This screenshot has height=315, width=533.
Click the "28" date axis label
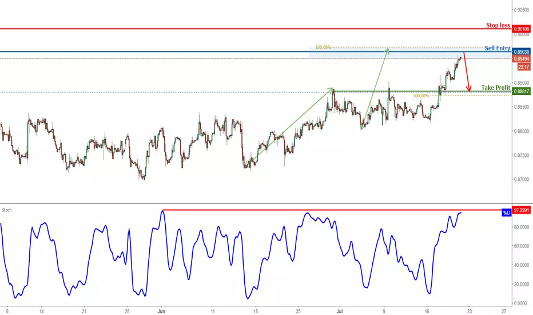127,311
